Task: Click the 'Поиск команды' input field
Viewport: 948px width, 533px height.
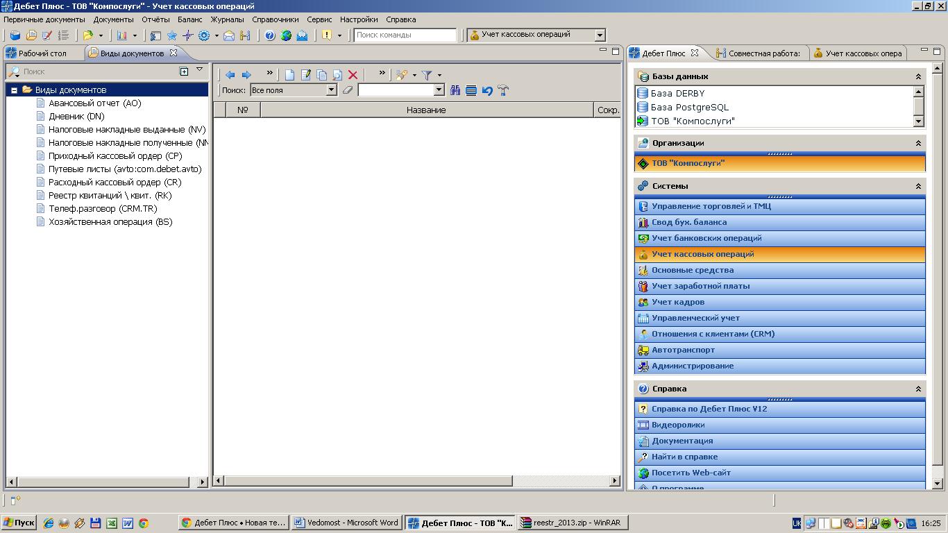Action: [x=405, y=35]
